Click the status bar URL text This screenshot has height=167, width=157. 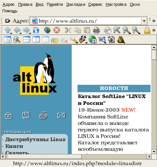77,163
